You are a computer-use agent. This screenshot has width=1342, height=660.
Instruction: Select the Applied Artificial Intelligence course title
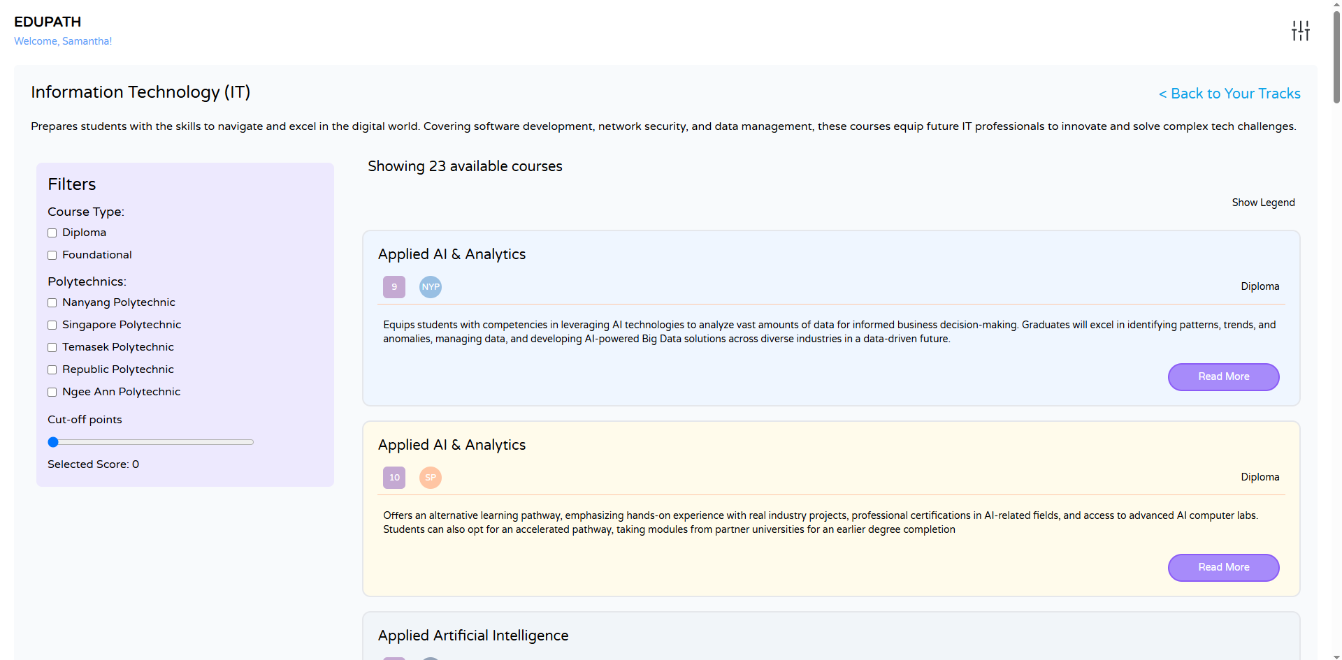point(473,636)
